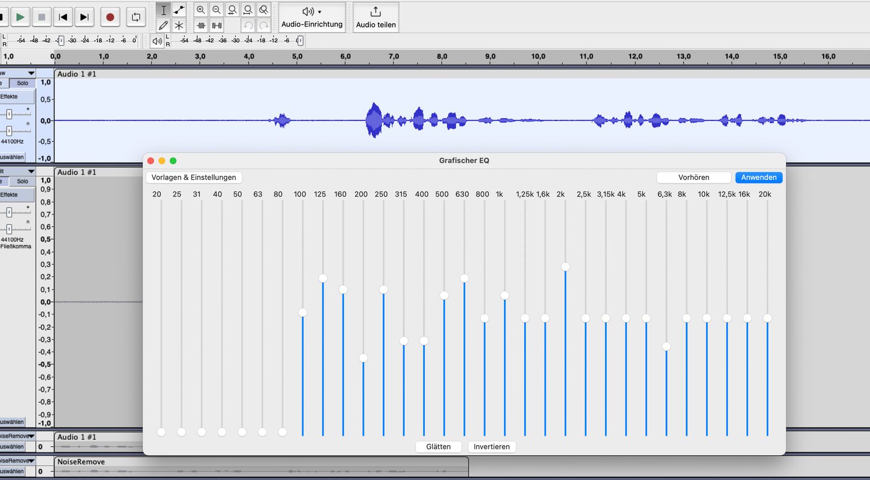Choose the Envelope tool icon

click(x=179, y=10)
